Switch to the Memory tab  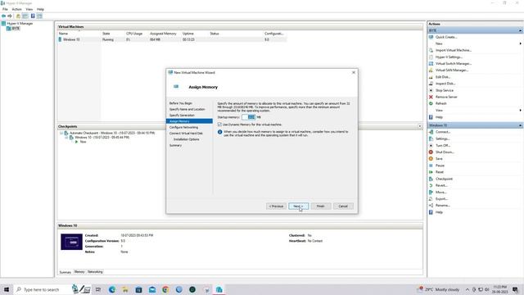(79, 272)
